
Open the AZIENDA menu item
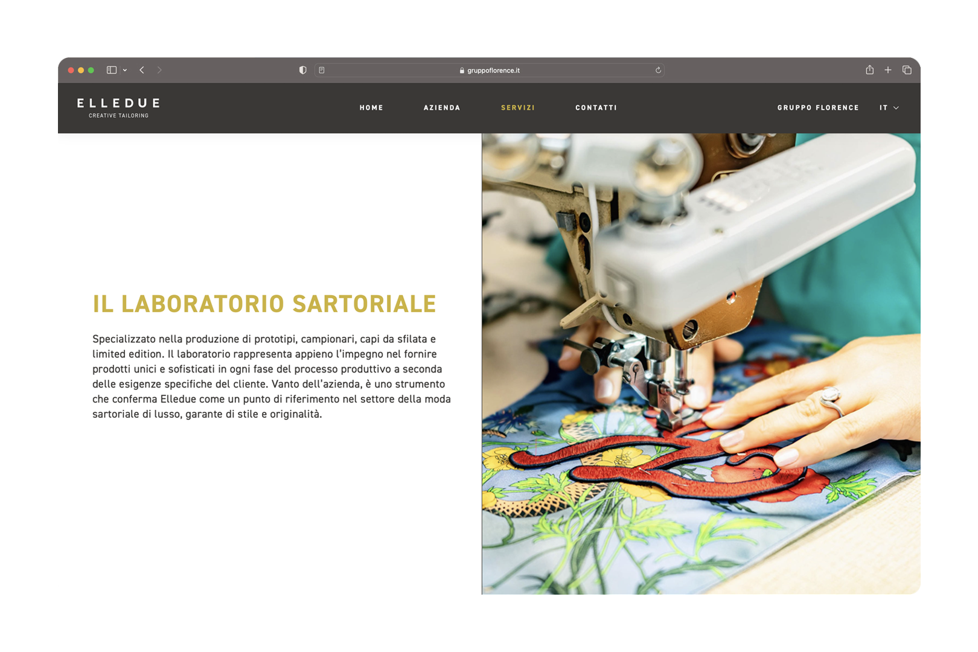point(442,107)
